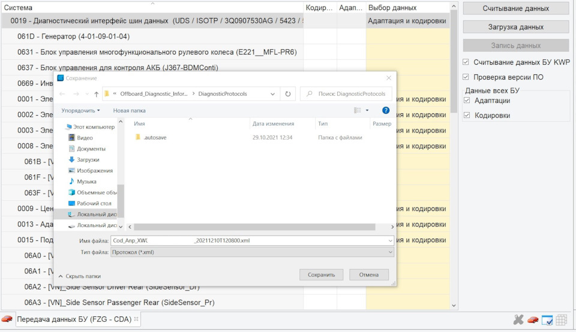This screenshot has width=576, height=332.
Task: Close the Сохранение dialog
Action: click(389, 78)
